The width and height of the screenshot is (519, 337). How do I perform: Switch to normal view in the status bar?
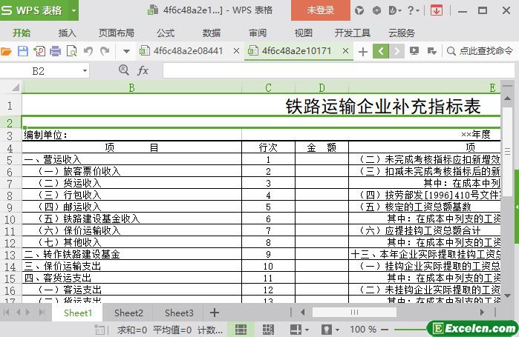click(x=241, y=329)
